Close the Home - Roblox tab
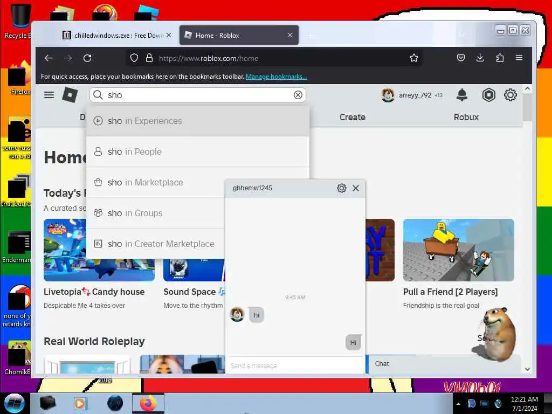 coord(289,35)
